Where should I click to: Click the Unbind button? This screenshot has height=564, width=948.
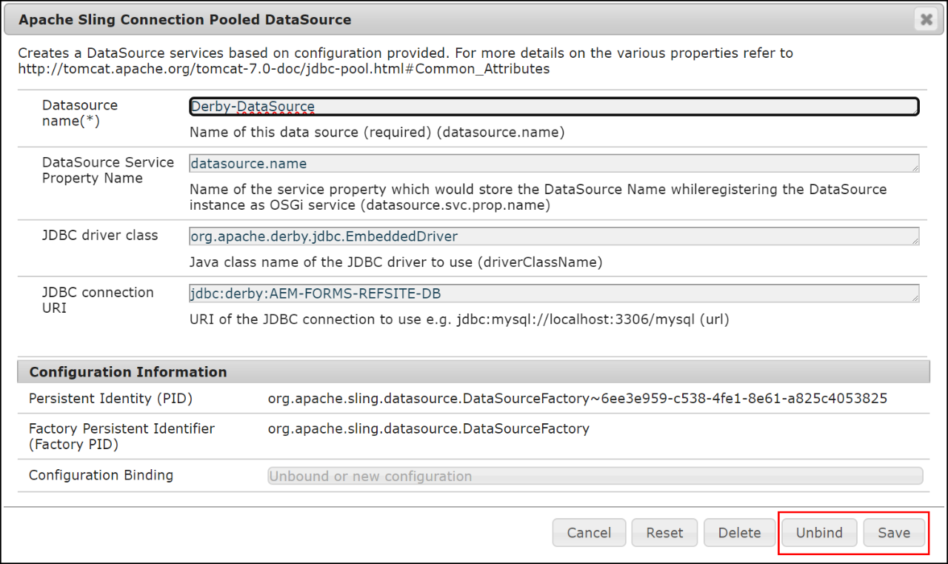click(818, 532)
